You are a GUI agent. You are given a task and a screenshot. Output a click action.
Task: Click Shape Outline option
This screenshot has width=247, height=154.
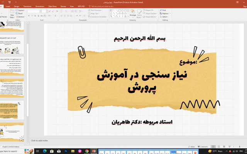coord(150,13)
